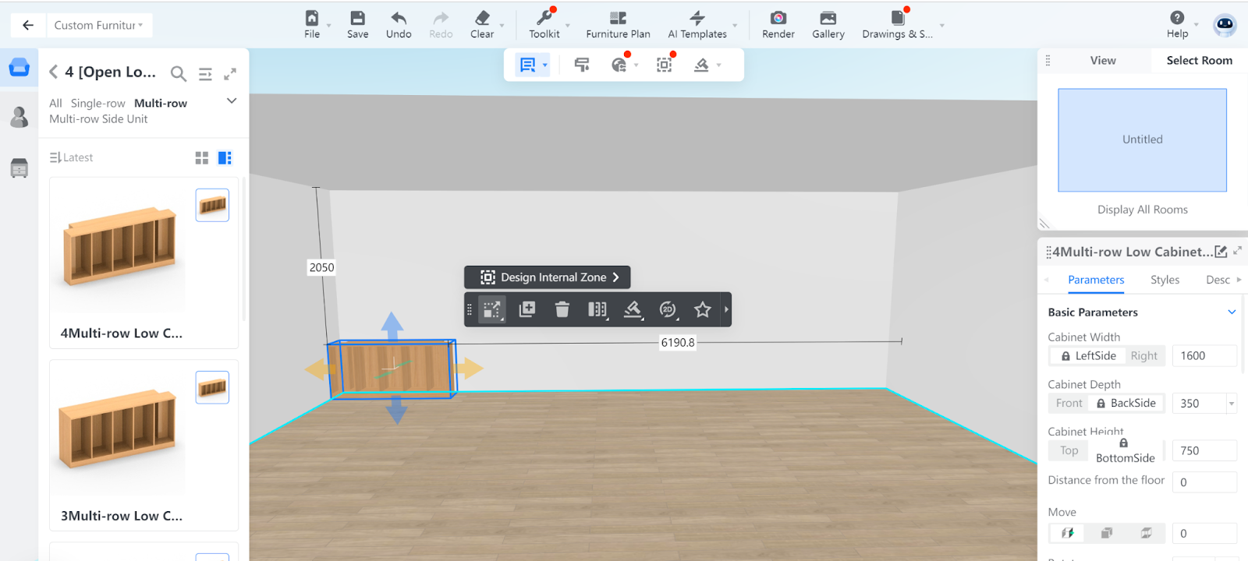Click the Save disk icon
The width and height of the screenshot is (1248, 561).
coord(357,19)
